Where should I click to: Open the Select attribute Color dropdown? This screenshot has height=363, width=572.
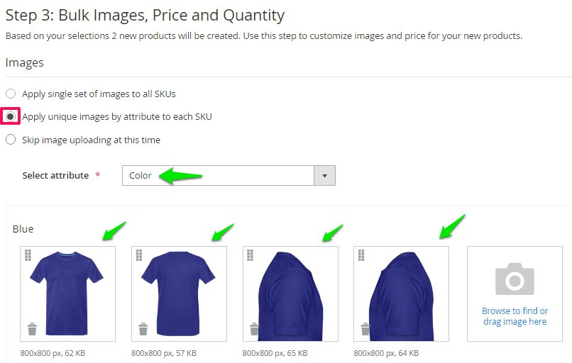click(x=219, y=176)
